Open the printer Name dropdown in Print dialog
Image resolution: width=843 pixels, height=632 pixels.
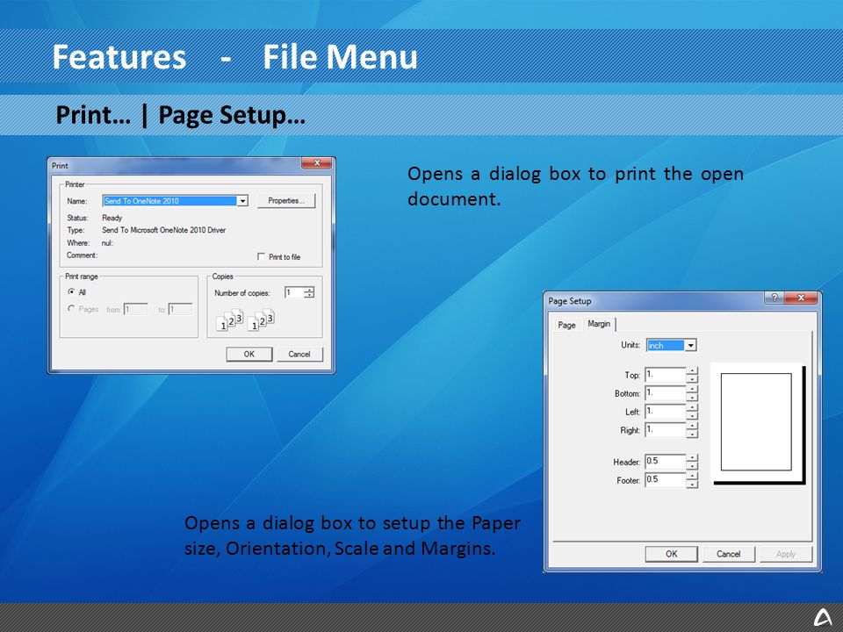pos(242,201)
